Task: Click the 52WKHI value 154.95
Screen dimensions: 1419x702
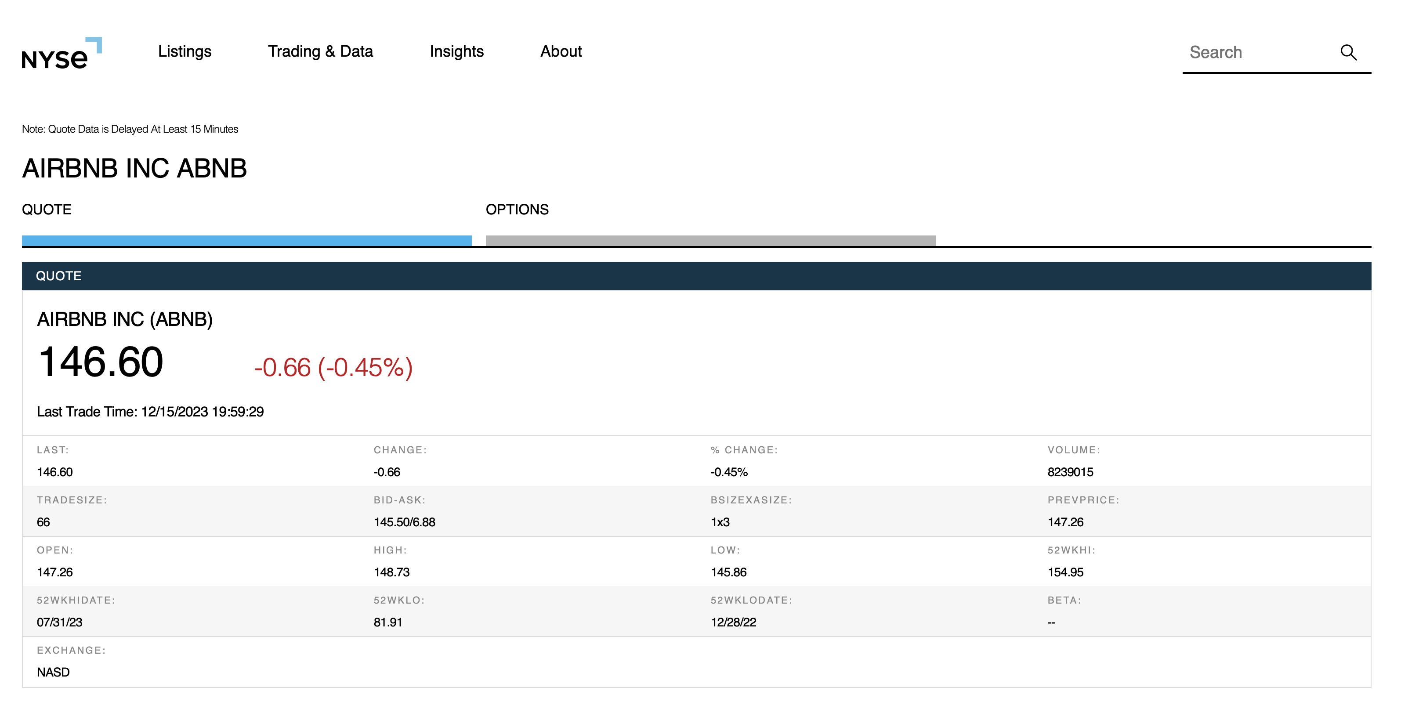Action: click(1065, 572)
